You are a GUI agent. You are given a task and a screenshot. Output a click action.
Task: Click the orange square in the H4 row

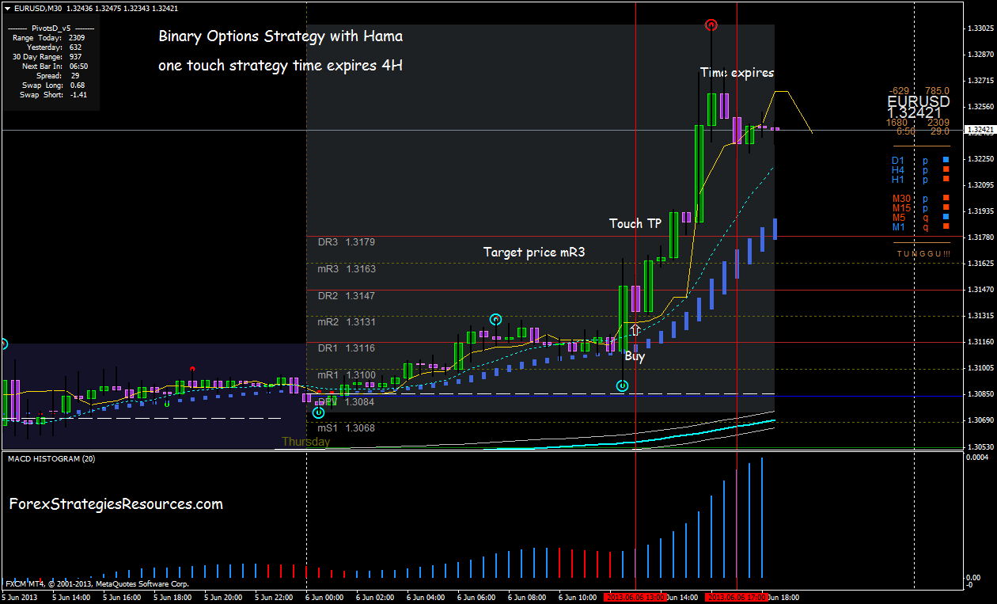click(x=945, y=170)
